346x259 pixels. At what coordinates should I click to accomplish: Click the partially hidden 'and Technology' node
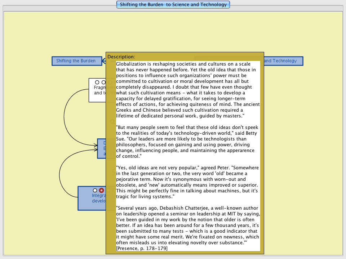[283, 61]
